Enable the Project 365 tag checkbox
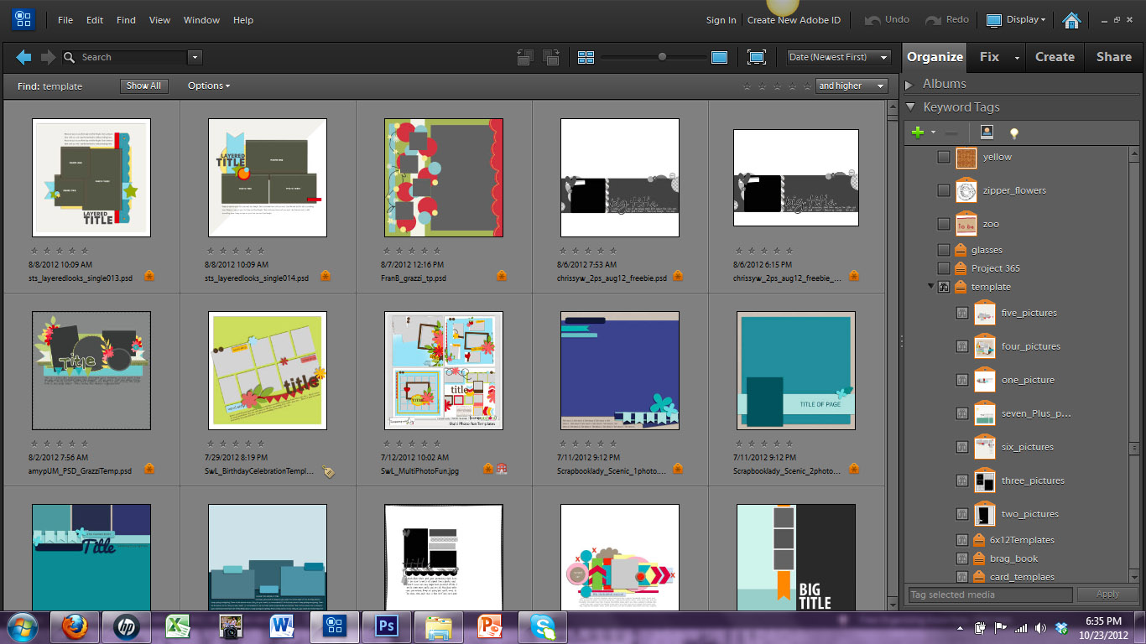Viewport: 1146px width, 644px height. (944, 268)
